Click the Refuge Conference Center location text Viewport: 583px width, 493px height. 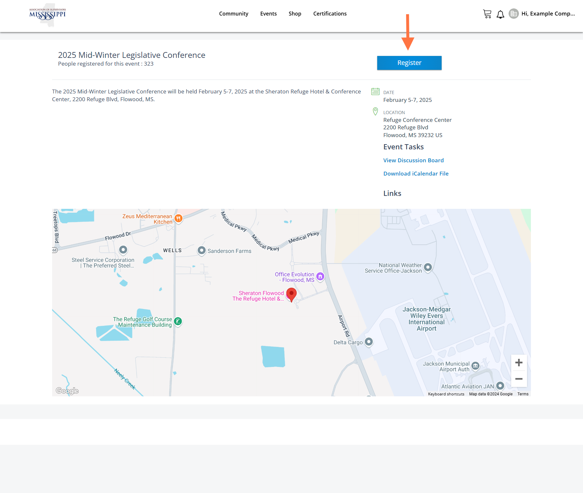click(417, 120)
